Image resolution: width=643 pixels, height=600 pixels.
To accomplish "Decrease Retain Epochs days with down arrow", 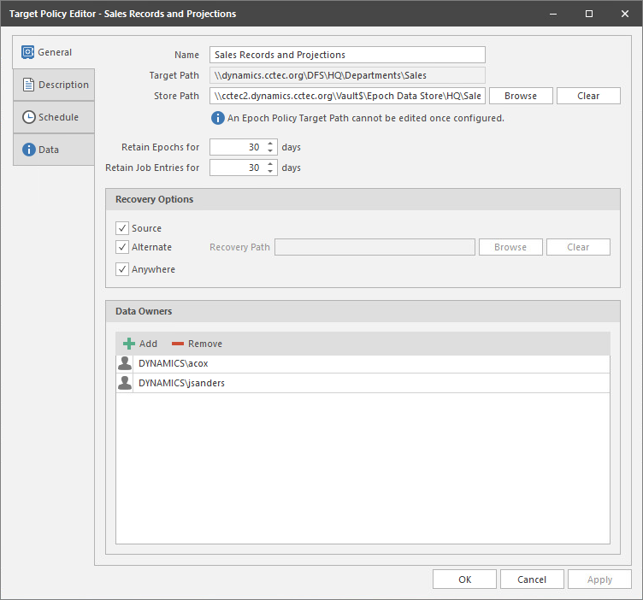I will click(x=270, y=151).
